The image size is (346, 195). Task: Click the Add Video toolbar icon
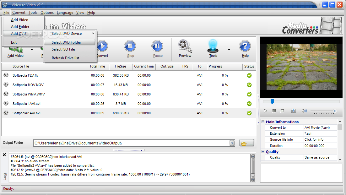15,50
